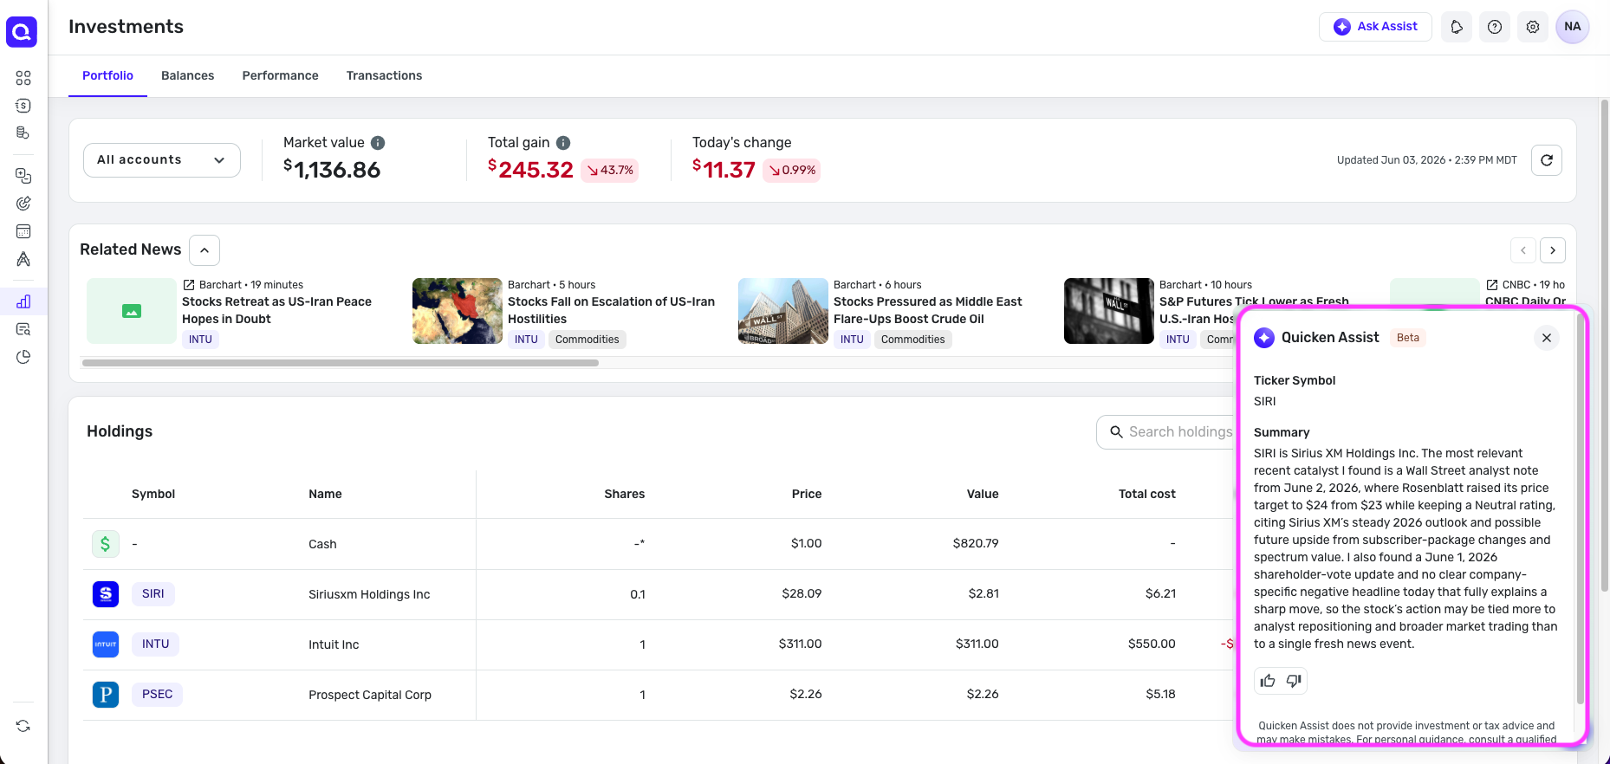The image size is (1610, 764).
Task: Sort holdings by the Shares column header
Action: tap(625, 495)
